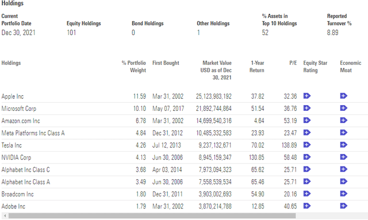Open the Microsoft Corp holding

[19, 109]
